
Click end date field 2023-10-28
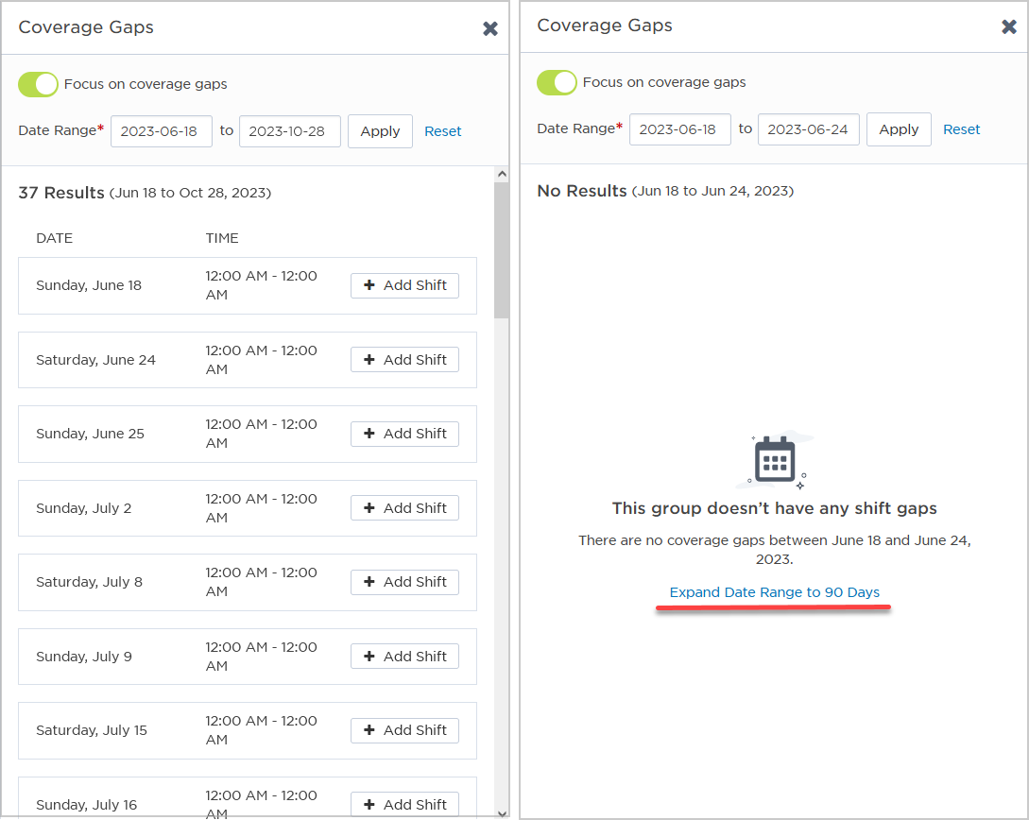[289, 131]
